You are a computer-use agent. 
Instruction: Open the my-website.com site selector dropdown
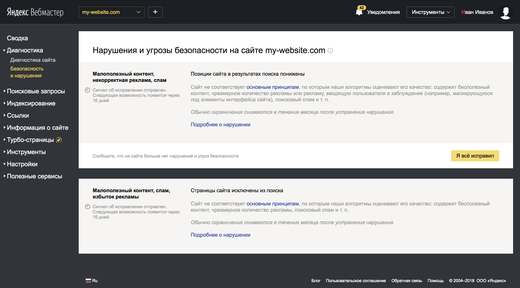coord(112,12)
